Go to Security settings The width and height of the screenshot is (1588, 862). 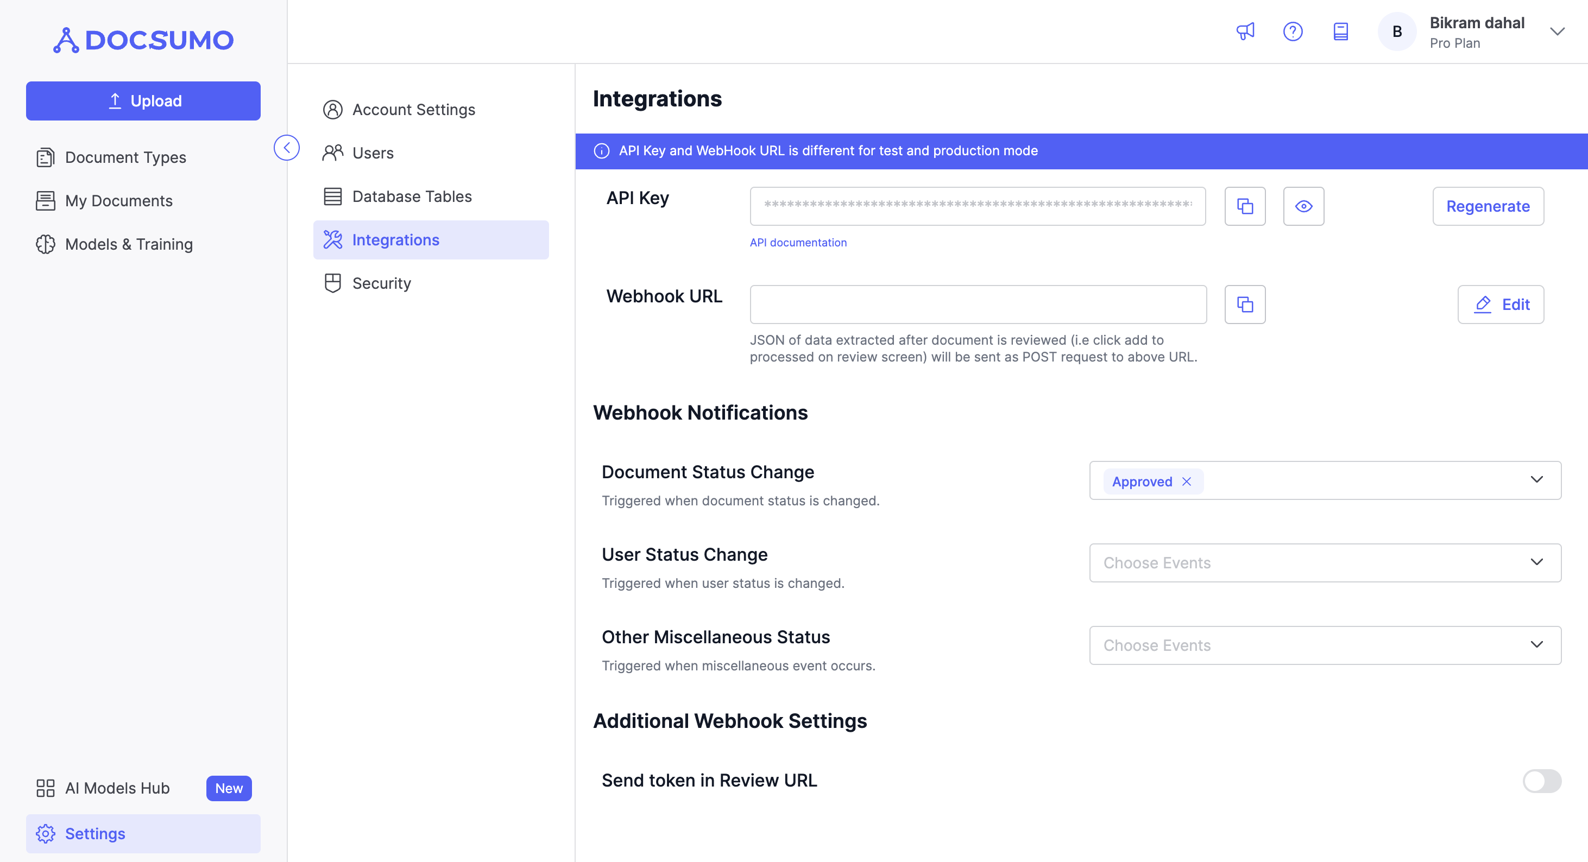[x=381, y=283]
